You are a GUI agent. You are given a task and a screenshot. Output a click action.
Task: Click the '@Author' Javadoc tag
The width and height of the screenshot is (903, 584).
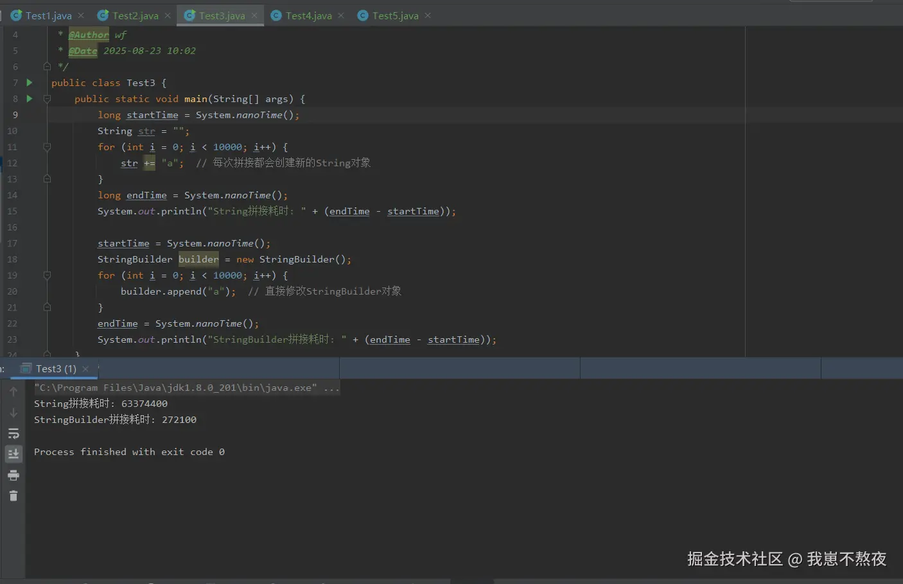click(x=89, y=35)
